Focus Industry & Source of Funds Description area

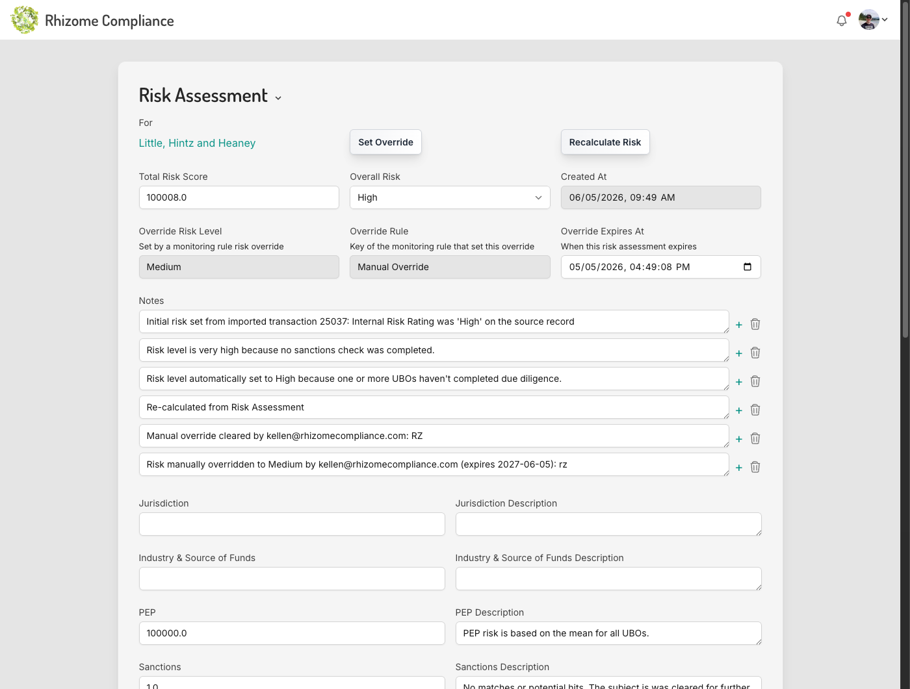[608, 579]
